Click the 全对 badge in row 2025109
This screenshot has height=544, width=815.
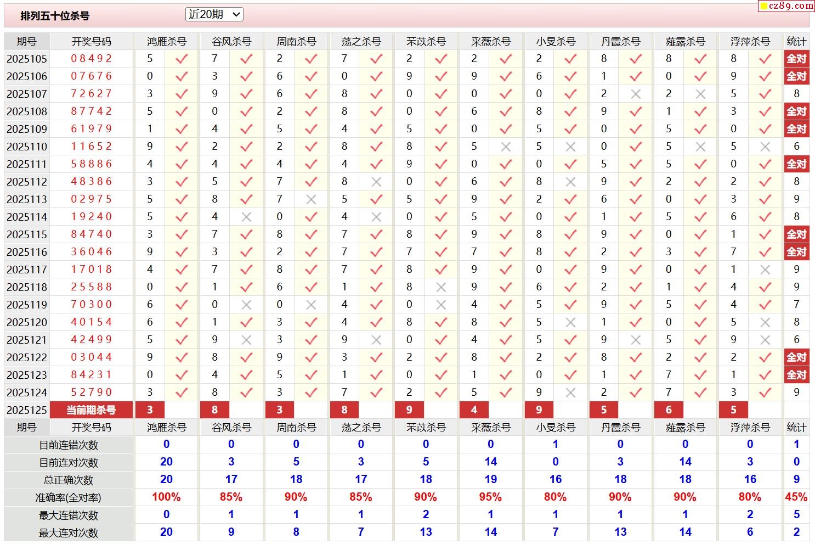pos(796,129)
